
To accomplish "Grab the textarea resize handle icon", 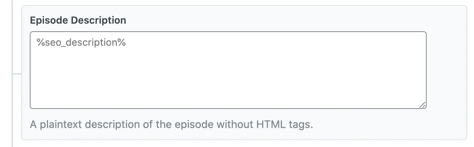I will [x=422, y=105].
